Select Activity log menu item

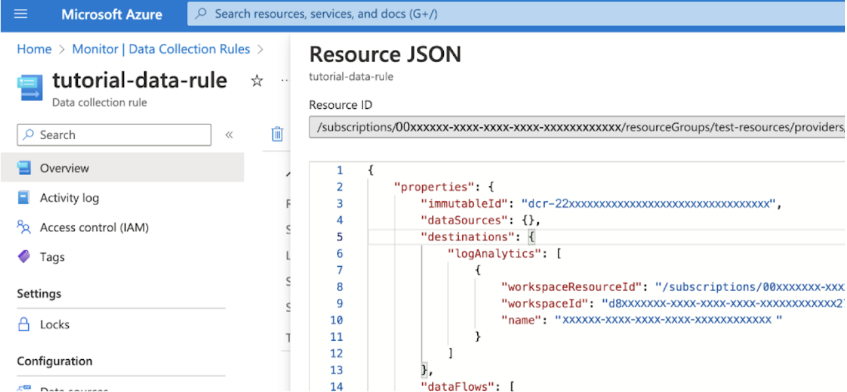[x=69, y=198]
